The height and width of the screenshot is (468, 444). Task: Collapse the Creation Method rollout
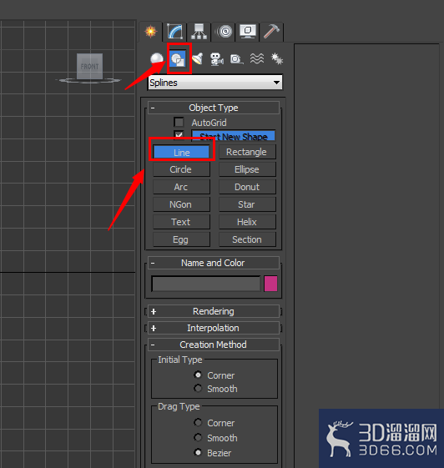tap(214, 345)
